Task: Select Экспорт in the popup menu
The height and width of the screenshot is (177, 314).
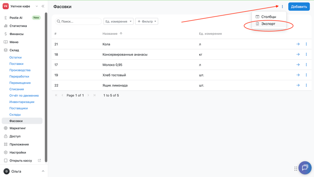Action: 269,23
